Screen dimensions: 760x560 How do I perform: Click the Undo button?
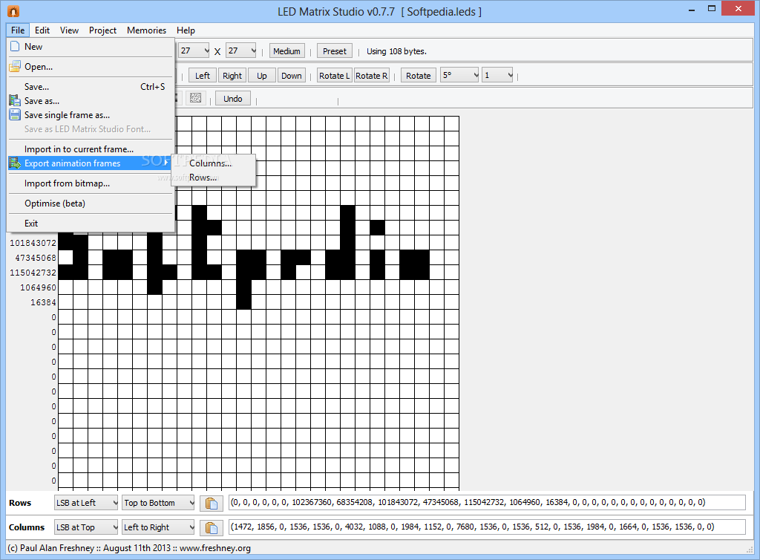click(x=232, y=99)
